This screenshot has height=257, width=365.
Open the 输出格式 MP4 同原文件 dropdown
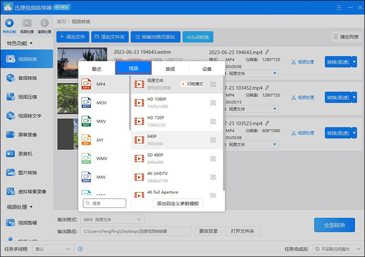tap(112, 220)
